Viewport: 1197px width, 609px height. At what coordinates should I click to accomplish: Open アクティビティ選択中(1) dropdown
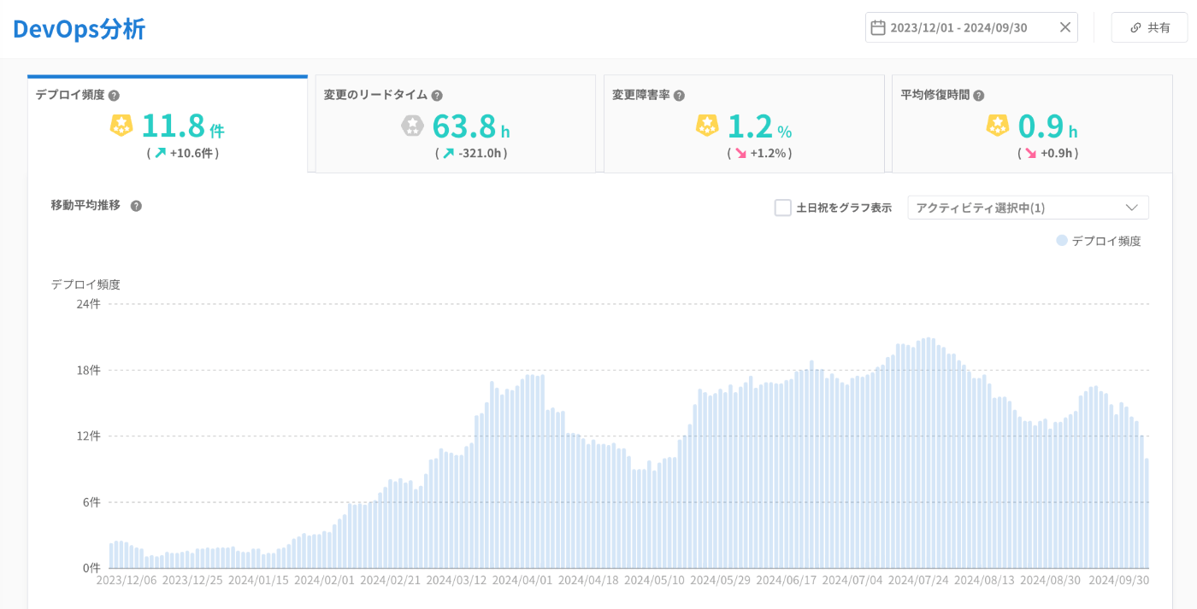1028,208
